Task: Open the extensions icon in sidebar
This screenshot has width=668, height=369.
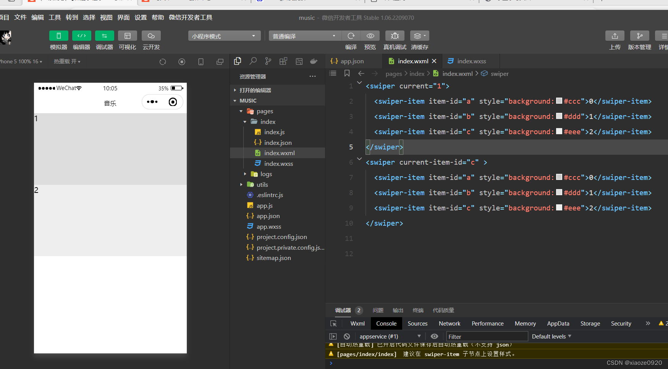Action: click(x=283, y=61)
